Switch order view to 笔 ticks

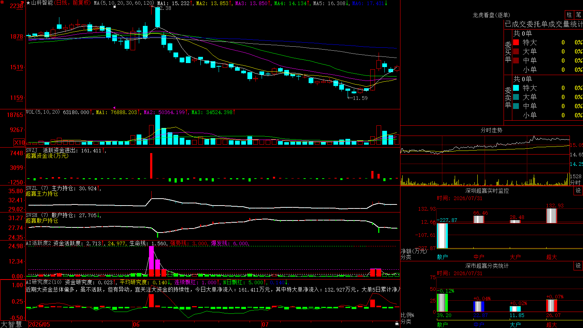coord(578,15)
